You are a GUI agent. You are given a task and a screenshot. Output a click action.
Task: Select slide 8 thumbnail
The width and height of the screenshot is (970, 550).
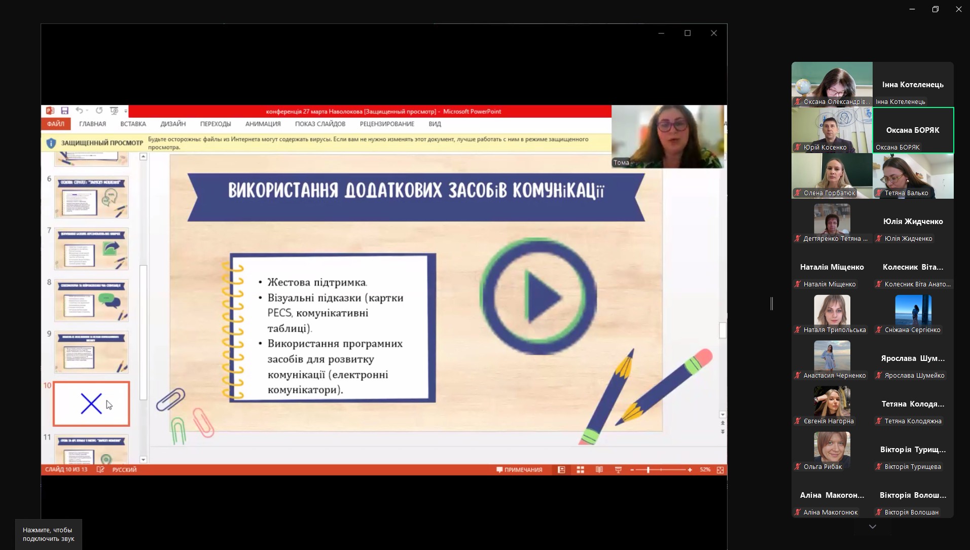91,301
